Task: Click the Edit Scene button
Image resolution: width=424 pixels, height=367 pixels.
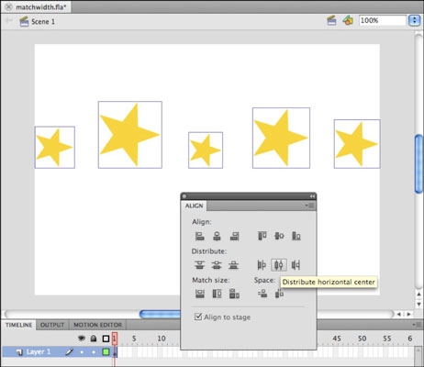Action: pyautogui.click(x=331, y=20)
